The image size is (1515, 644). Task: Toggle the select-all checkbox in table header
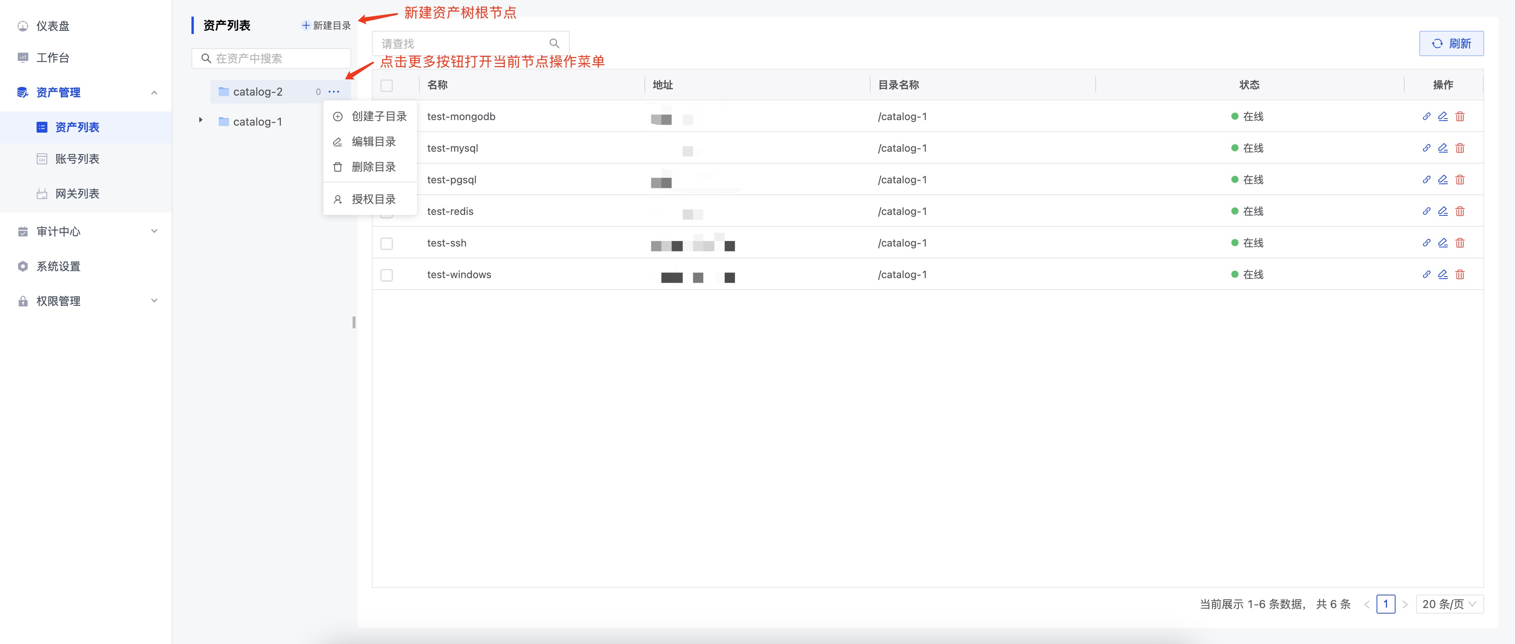[x=386, y=86]
